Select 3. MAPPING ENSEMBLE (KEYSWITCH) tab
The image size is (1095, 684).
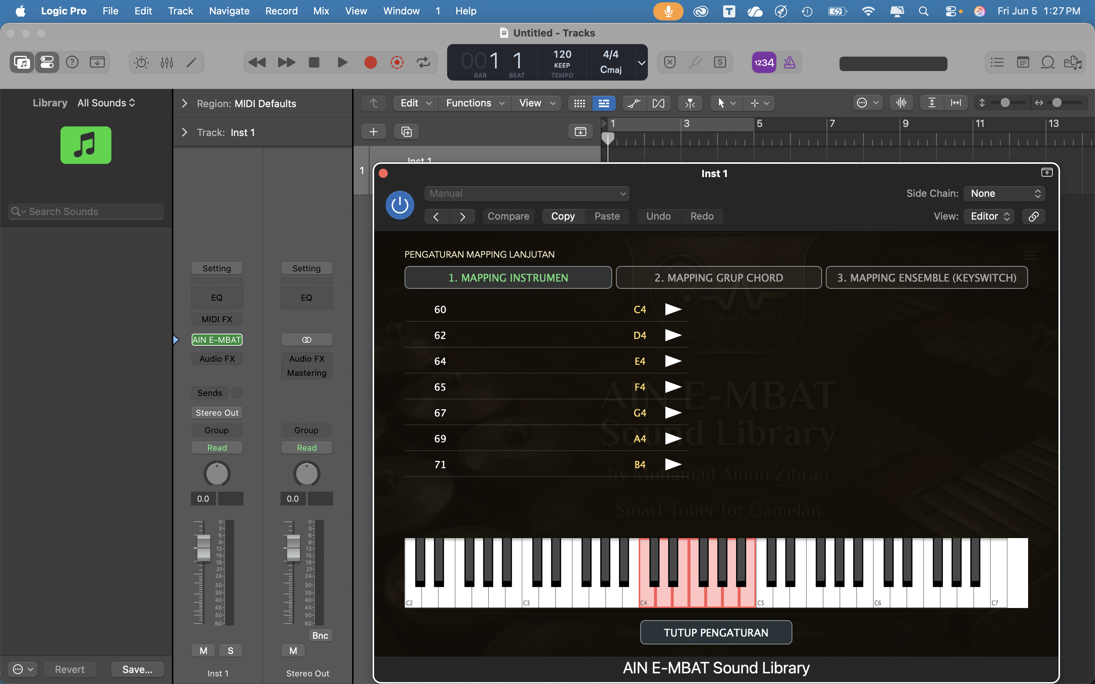926,277
